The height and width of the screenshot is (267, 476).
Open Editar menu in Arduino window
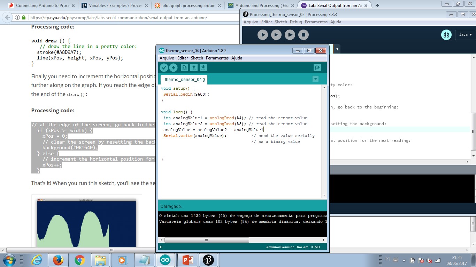click(x=183, y=58)
